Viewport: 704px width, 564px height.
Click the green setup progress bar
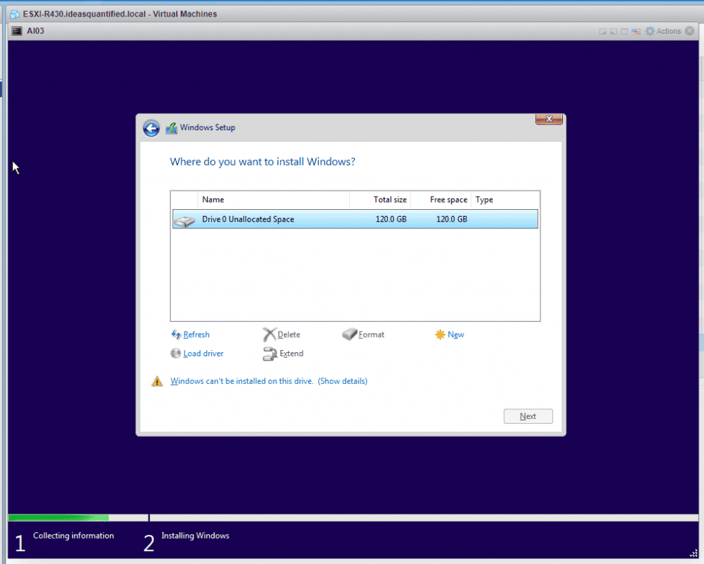tap(59, 518)
